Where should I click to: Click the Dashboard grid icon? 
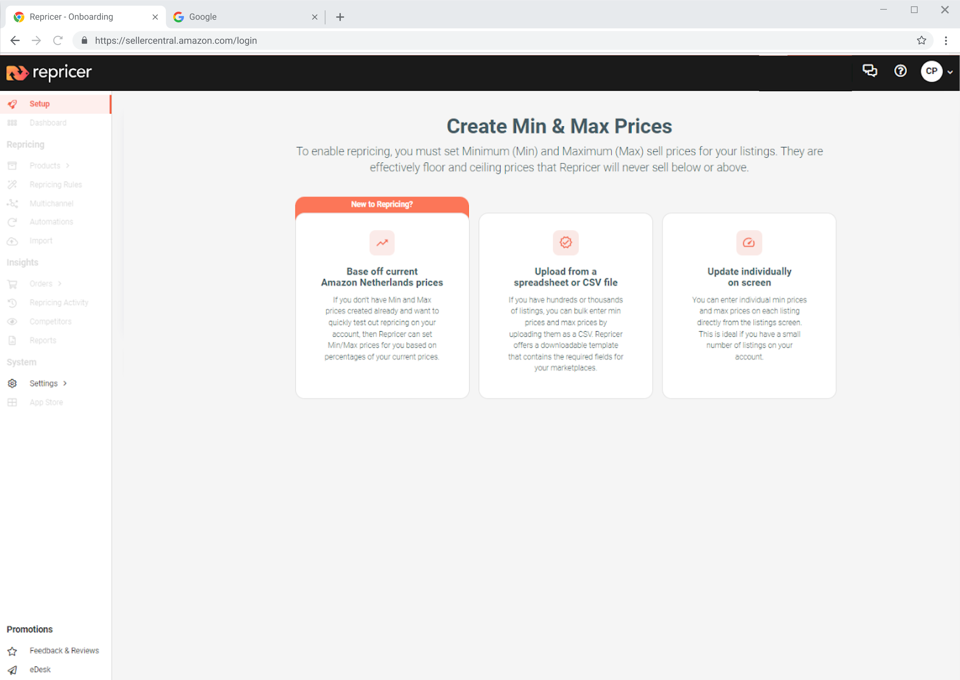point(12,123)
